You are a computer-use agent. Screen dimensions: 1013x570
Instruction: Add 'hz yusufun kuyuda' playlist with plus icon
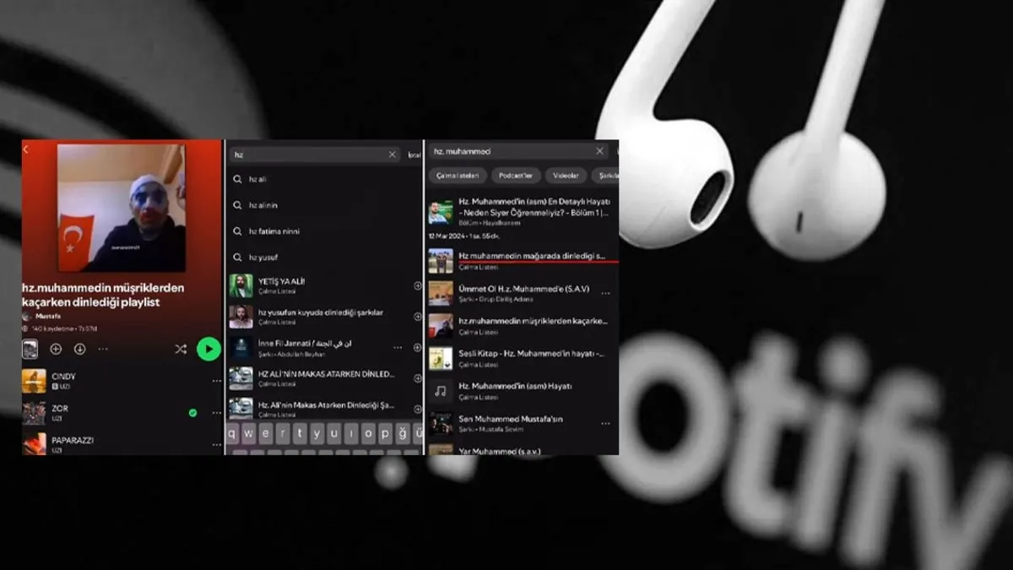(417, 317)
